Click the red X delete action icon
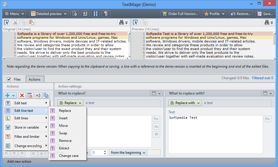This screenshot has height=167, width=278. pos(22,96)
